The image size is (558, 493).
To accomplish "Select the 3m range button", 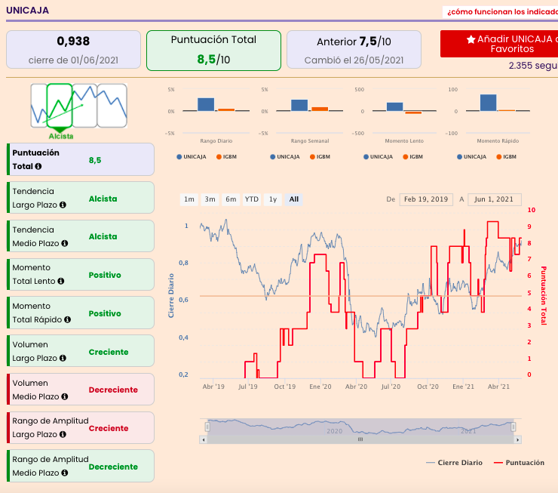I will [x=210, y=199].
